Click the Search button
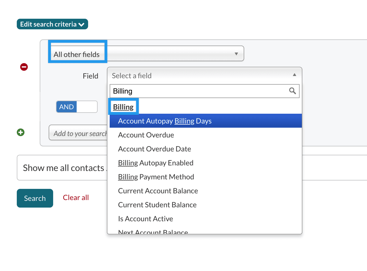Image resolution: width=367 pixels, height=271 pixels. click(35, 198)
